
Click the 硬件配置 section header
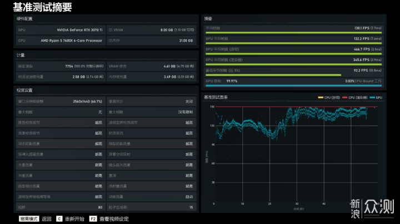pos(25,18)
